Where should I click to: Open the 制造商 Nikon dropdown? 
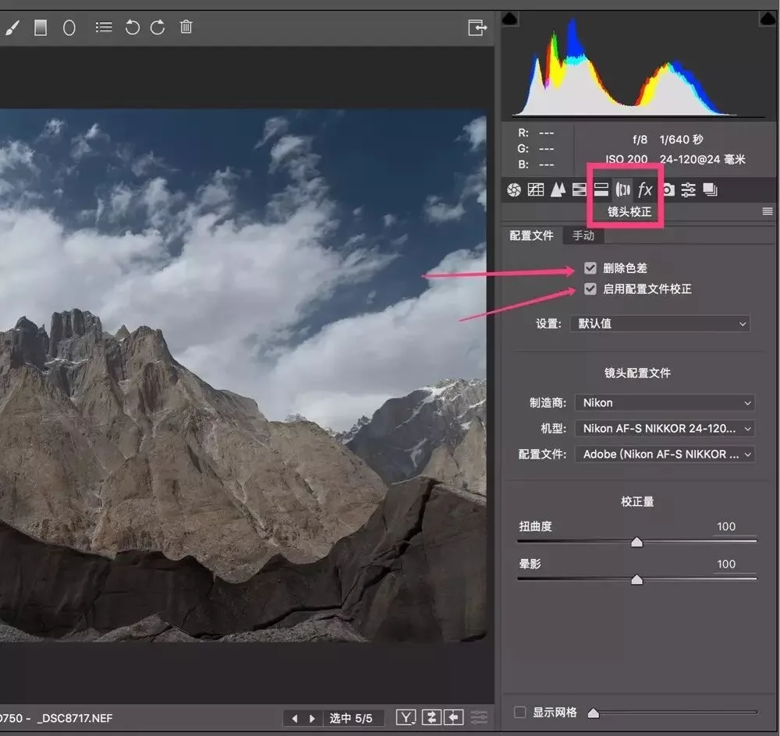click(x=665, y=403)
